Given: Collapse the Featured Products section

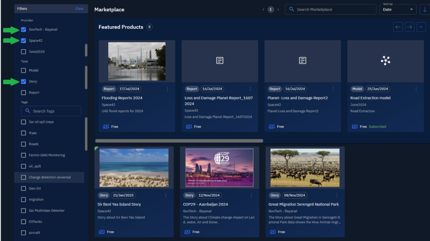Looking at the screenshot, I should point(421,27).
